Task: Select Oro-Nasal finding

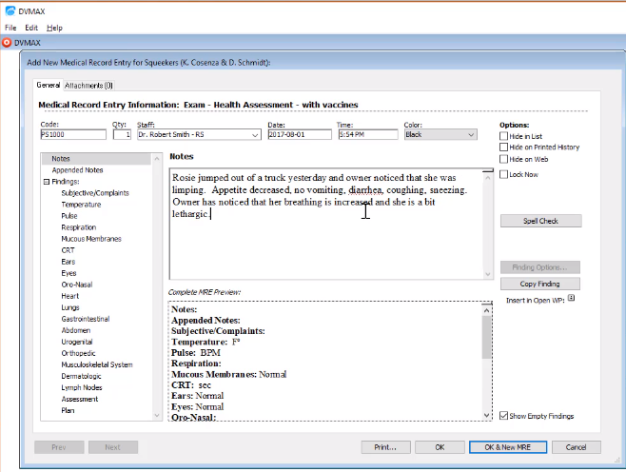Action: pos(77,285)
